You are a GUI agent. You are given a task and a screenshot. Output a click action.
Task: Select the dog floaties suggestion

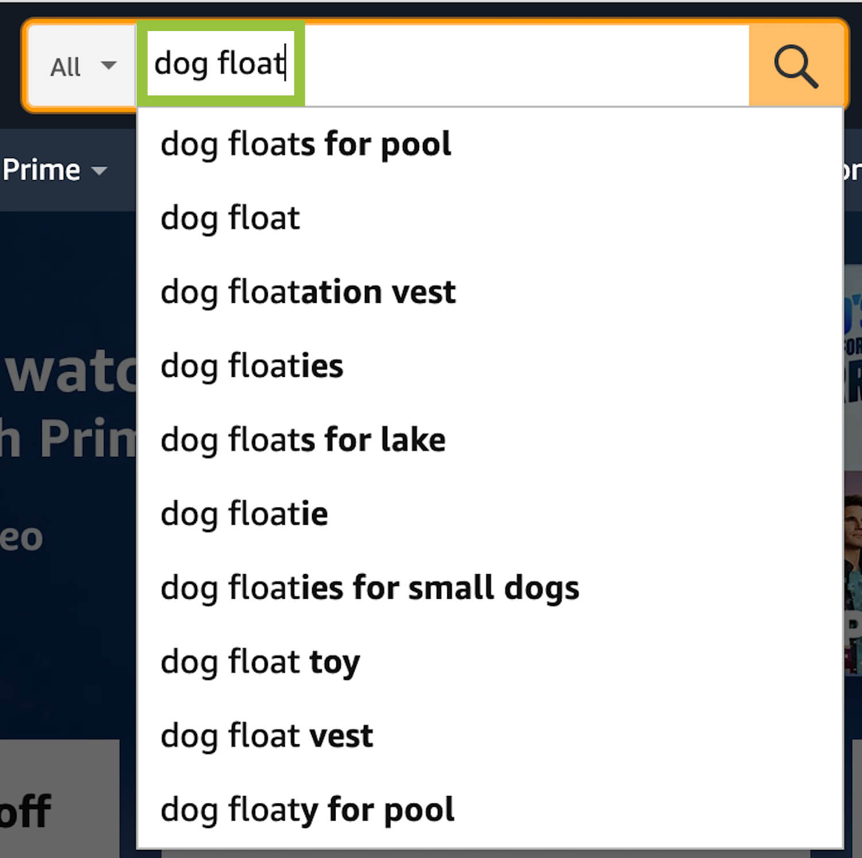coord(490,366)
